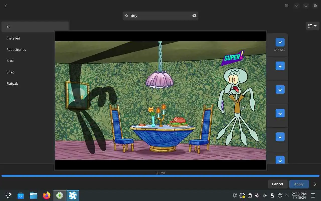Select the Snap category
321x201 pixels.
pyautogui.click(x=35, y=72)
